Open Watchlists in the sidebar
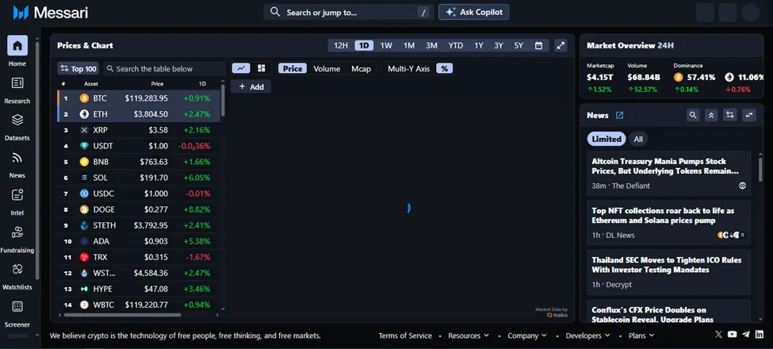Viewport: 773px width, 349px height. 17,269
